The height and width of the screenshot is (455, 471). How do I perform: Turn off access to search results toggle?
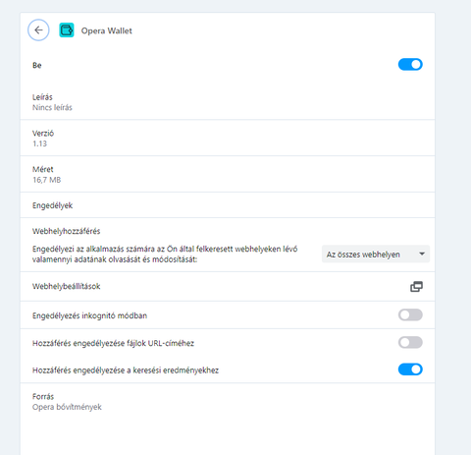tap(410, 370)
